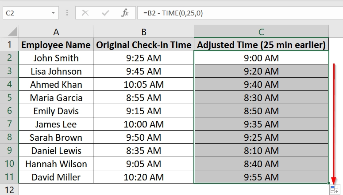Select column C header
This screenshot has height=195, width=343.
[x=261, y=32]
